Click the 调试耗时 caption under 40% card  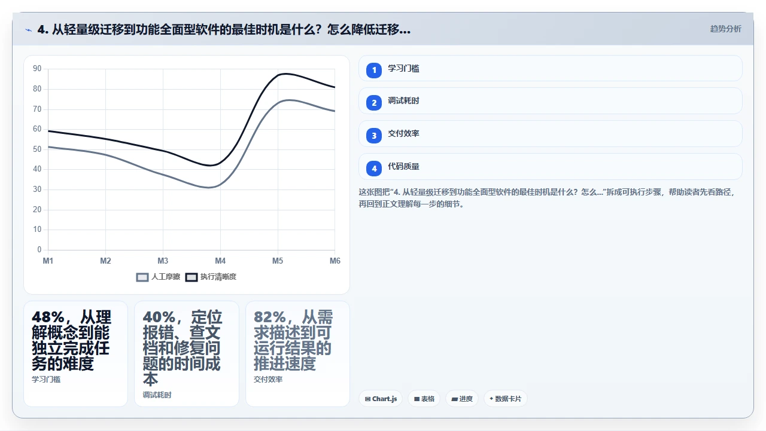[157, 395]
